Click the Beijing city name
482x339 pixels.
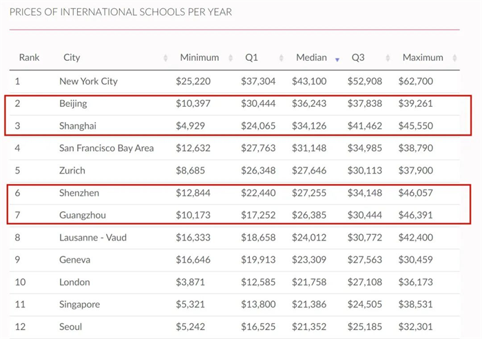click(73, 103)
